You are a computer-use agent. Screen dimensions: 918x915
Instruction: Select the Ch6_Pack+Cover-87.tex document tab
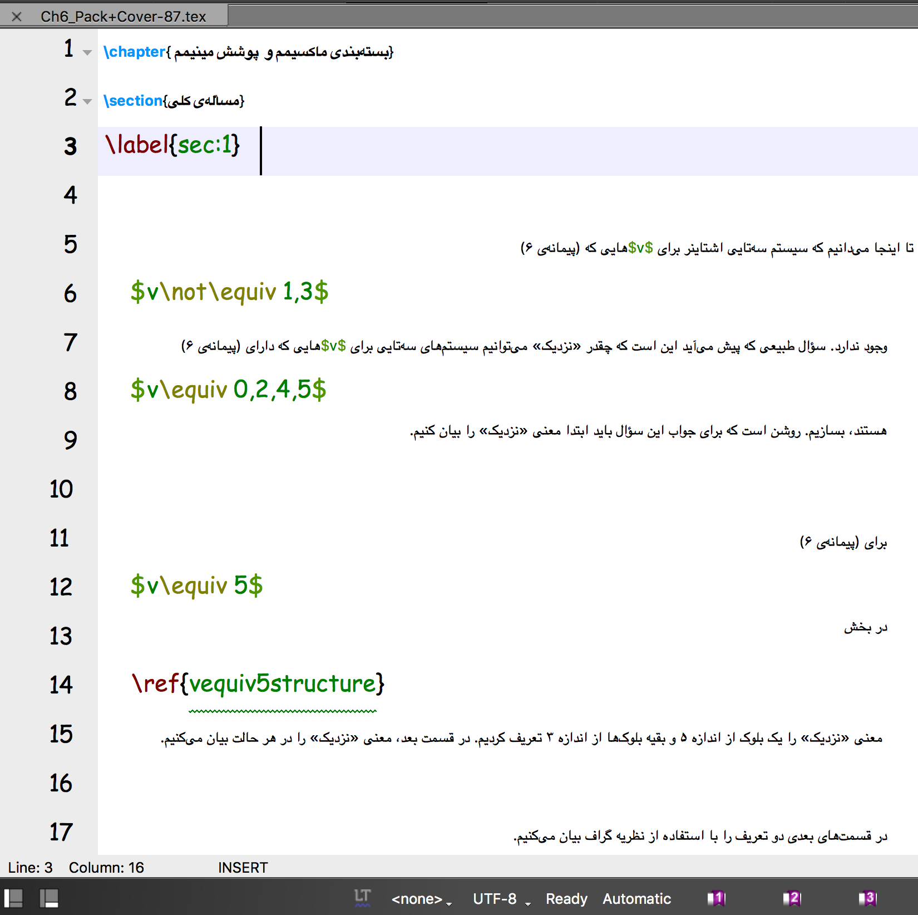[123, 17]
